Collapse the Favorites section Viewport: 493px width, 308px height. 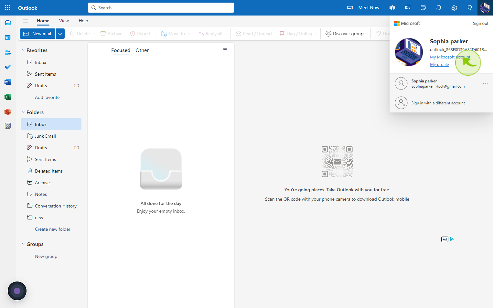pyautogui.click(x=23, y=50)
